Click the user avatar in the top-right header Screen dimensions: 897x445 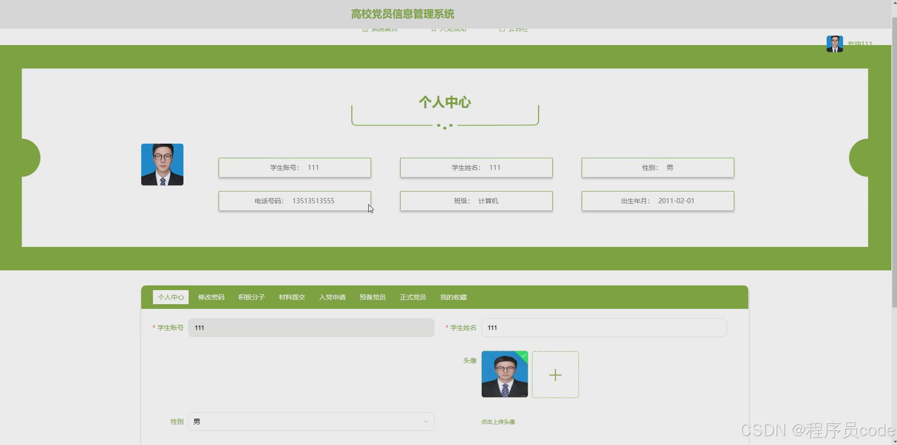tap(835, 44)
